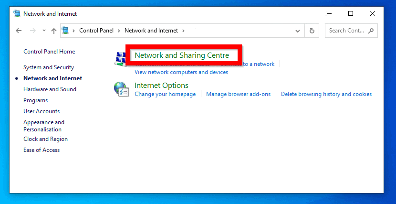Open Network and Sharing Centre link
Viewport: 396px width, 204px height.
coord(182,55)
